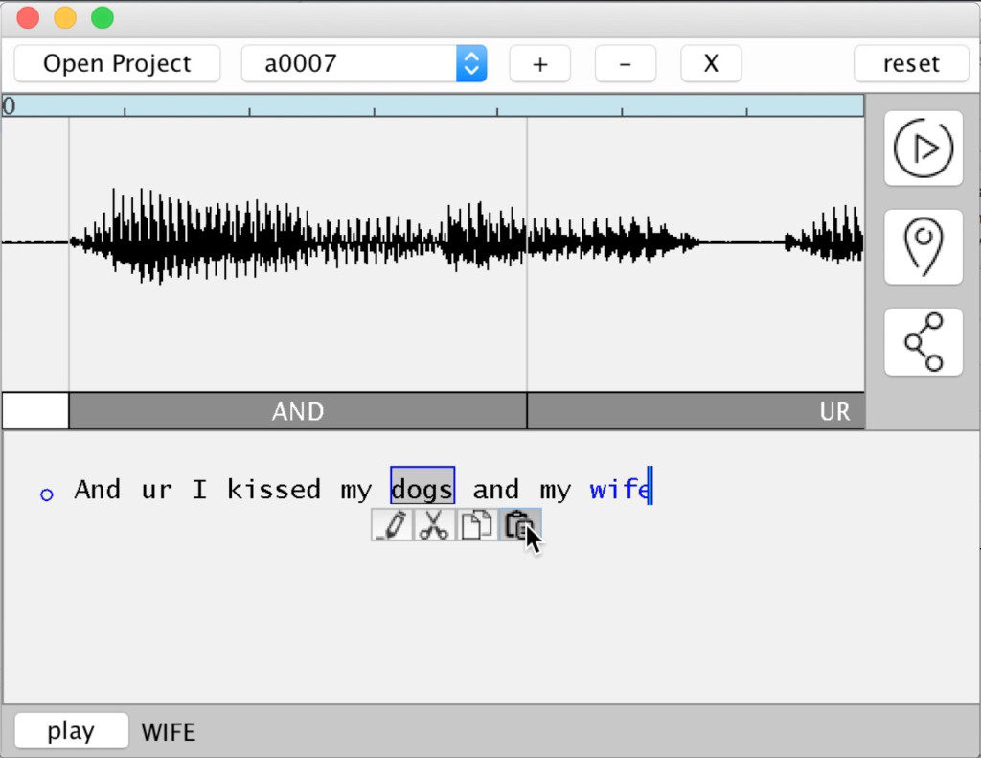Screen dimensions: 981x758
Task: Copy "dogs" with the copy pages icon
Action: [476, 524]
